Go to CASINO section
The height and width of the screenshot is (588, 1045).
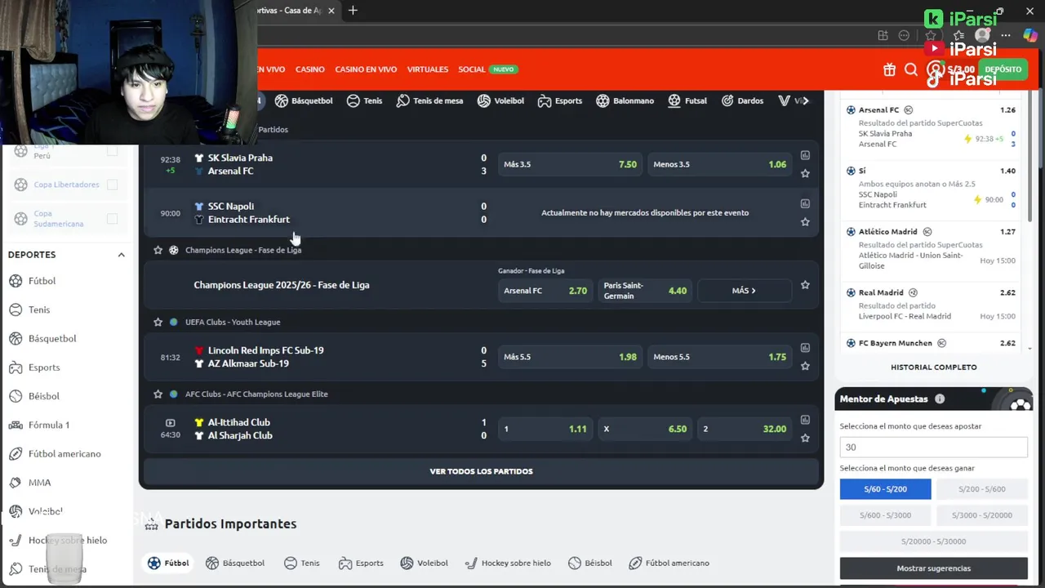click(310, 69)
